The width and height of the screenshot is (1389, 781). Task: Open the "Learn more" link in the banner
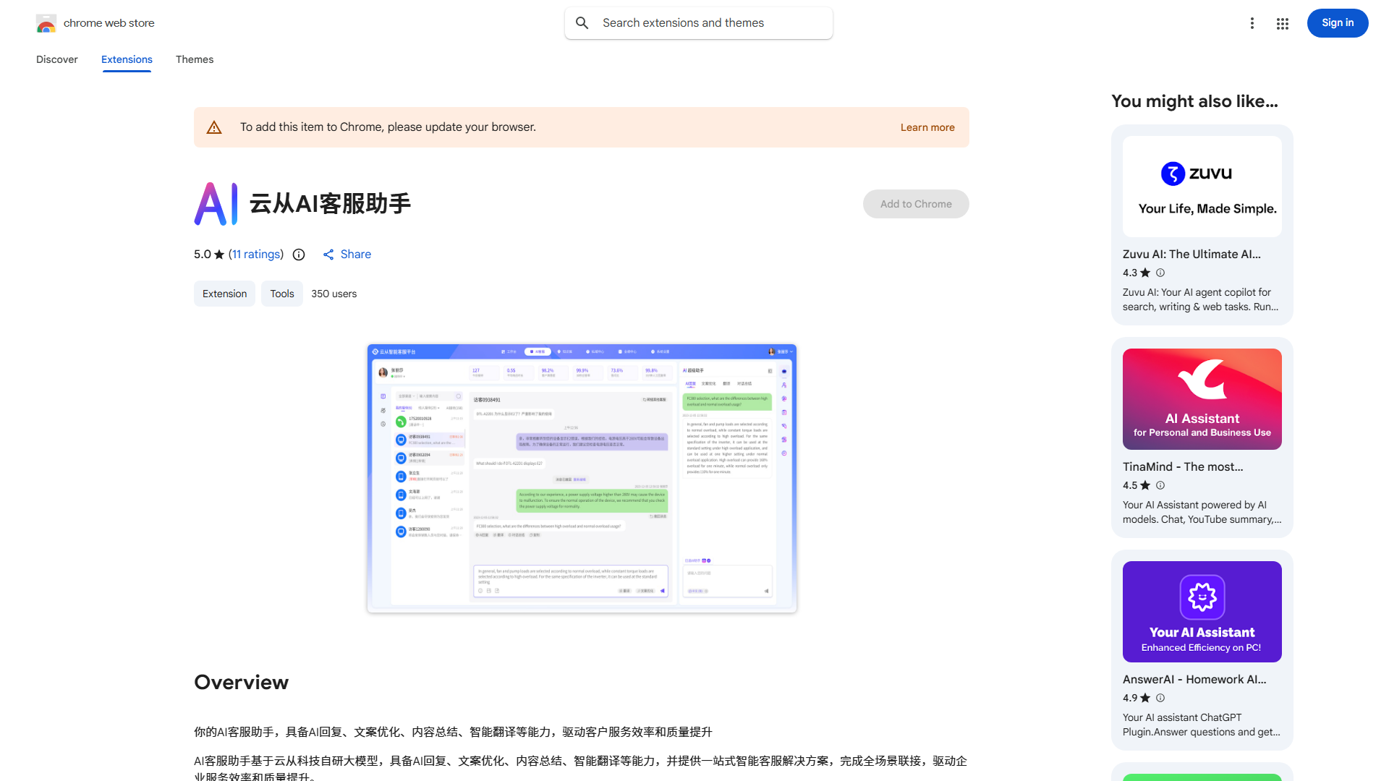pos(927,127)
